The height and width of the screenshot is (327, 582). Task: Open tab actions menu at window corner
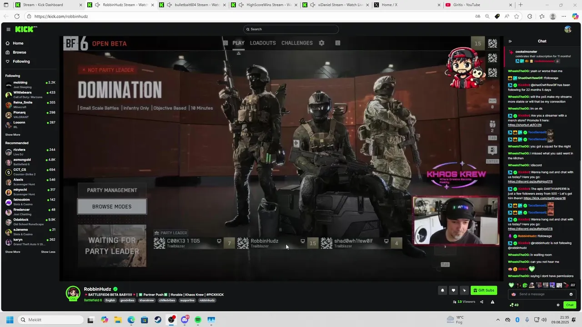pyautogui.click(x=6, y=5)
